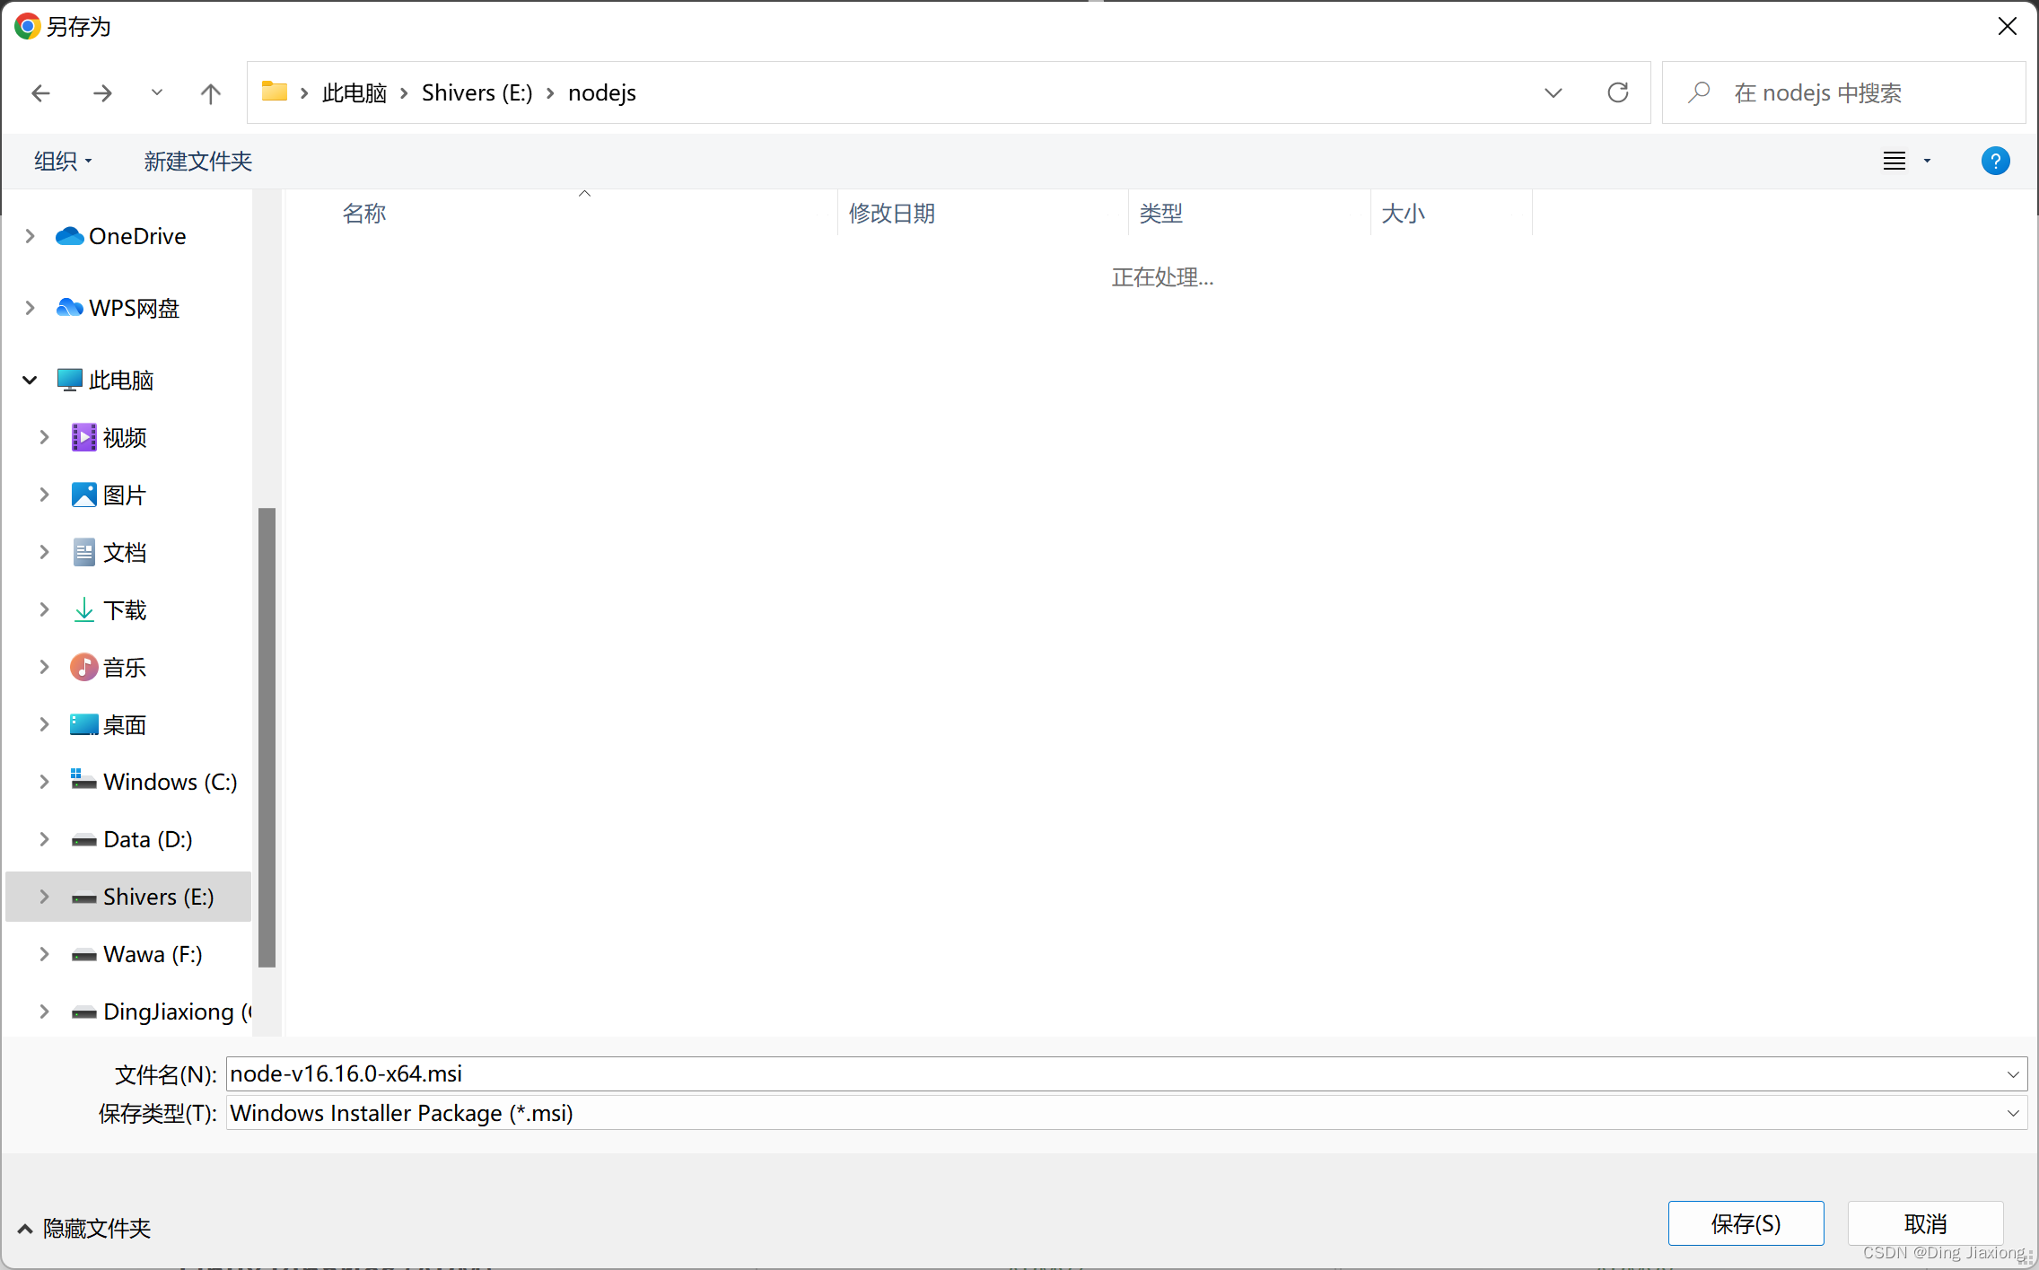The width and height of the screenshot is (2039, 1270).
Task: Click the sidebar vertical scrollbar
Action: pos(267,738)
